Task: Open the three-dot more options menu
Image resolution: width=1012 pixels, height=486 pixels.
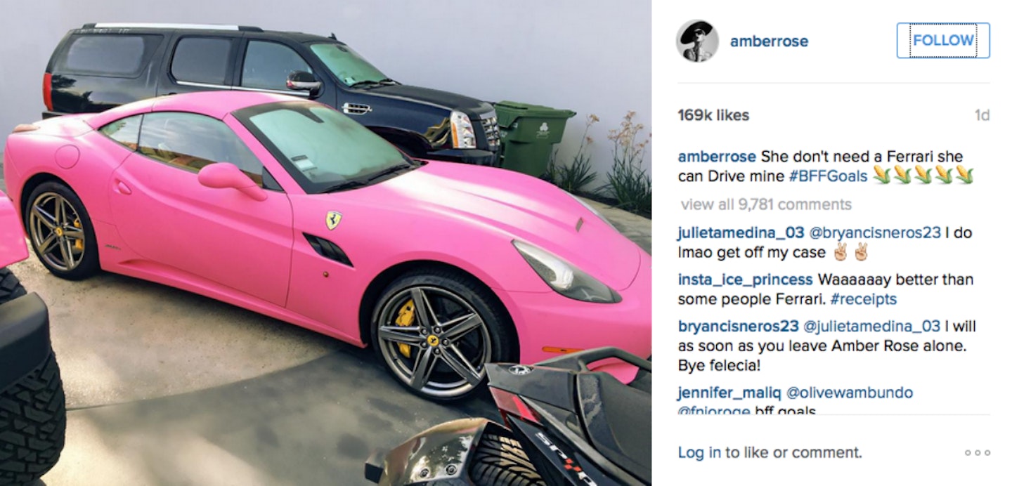Action: (x=977, y=453)
